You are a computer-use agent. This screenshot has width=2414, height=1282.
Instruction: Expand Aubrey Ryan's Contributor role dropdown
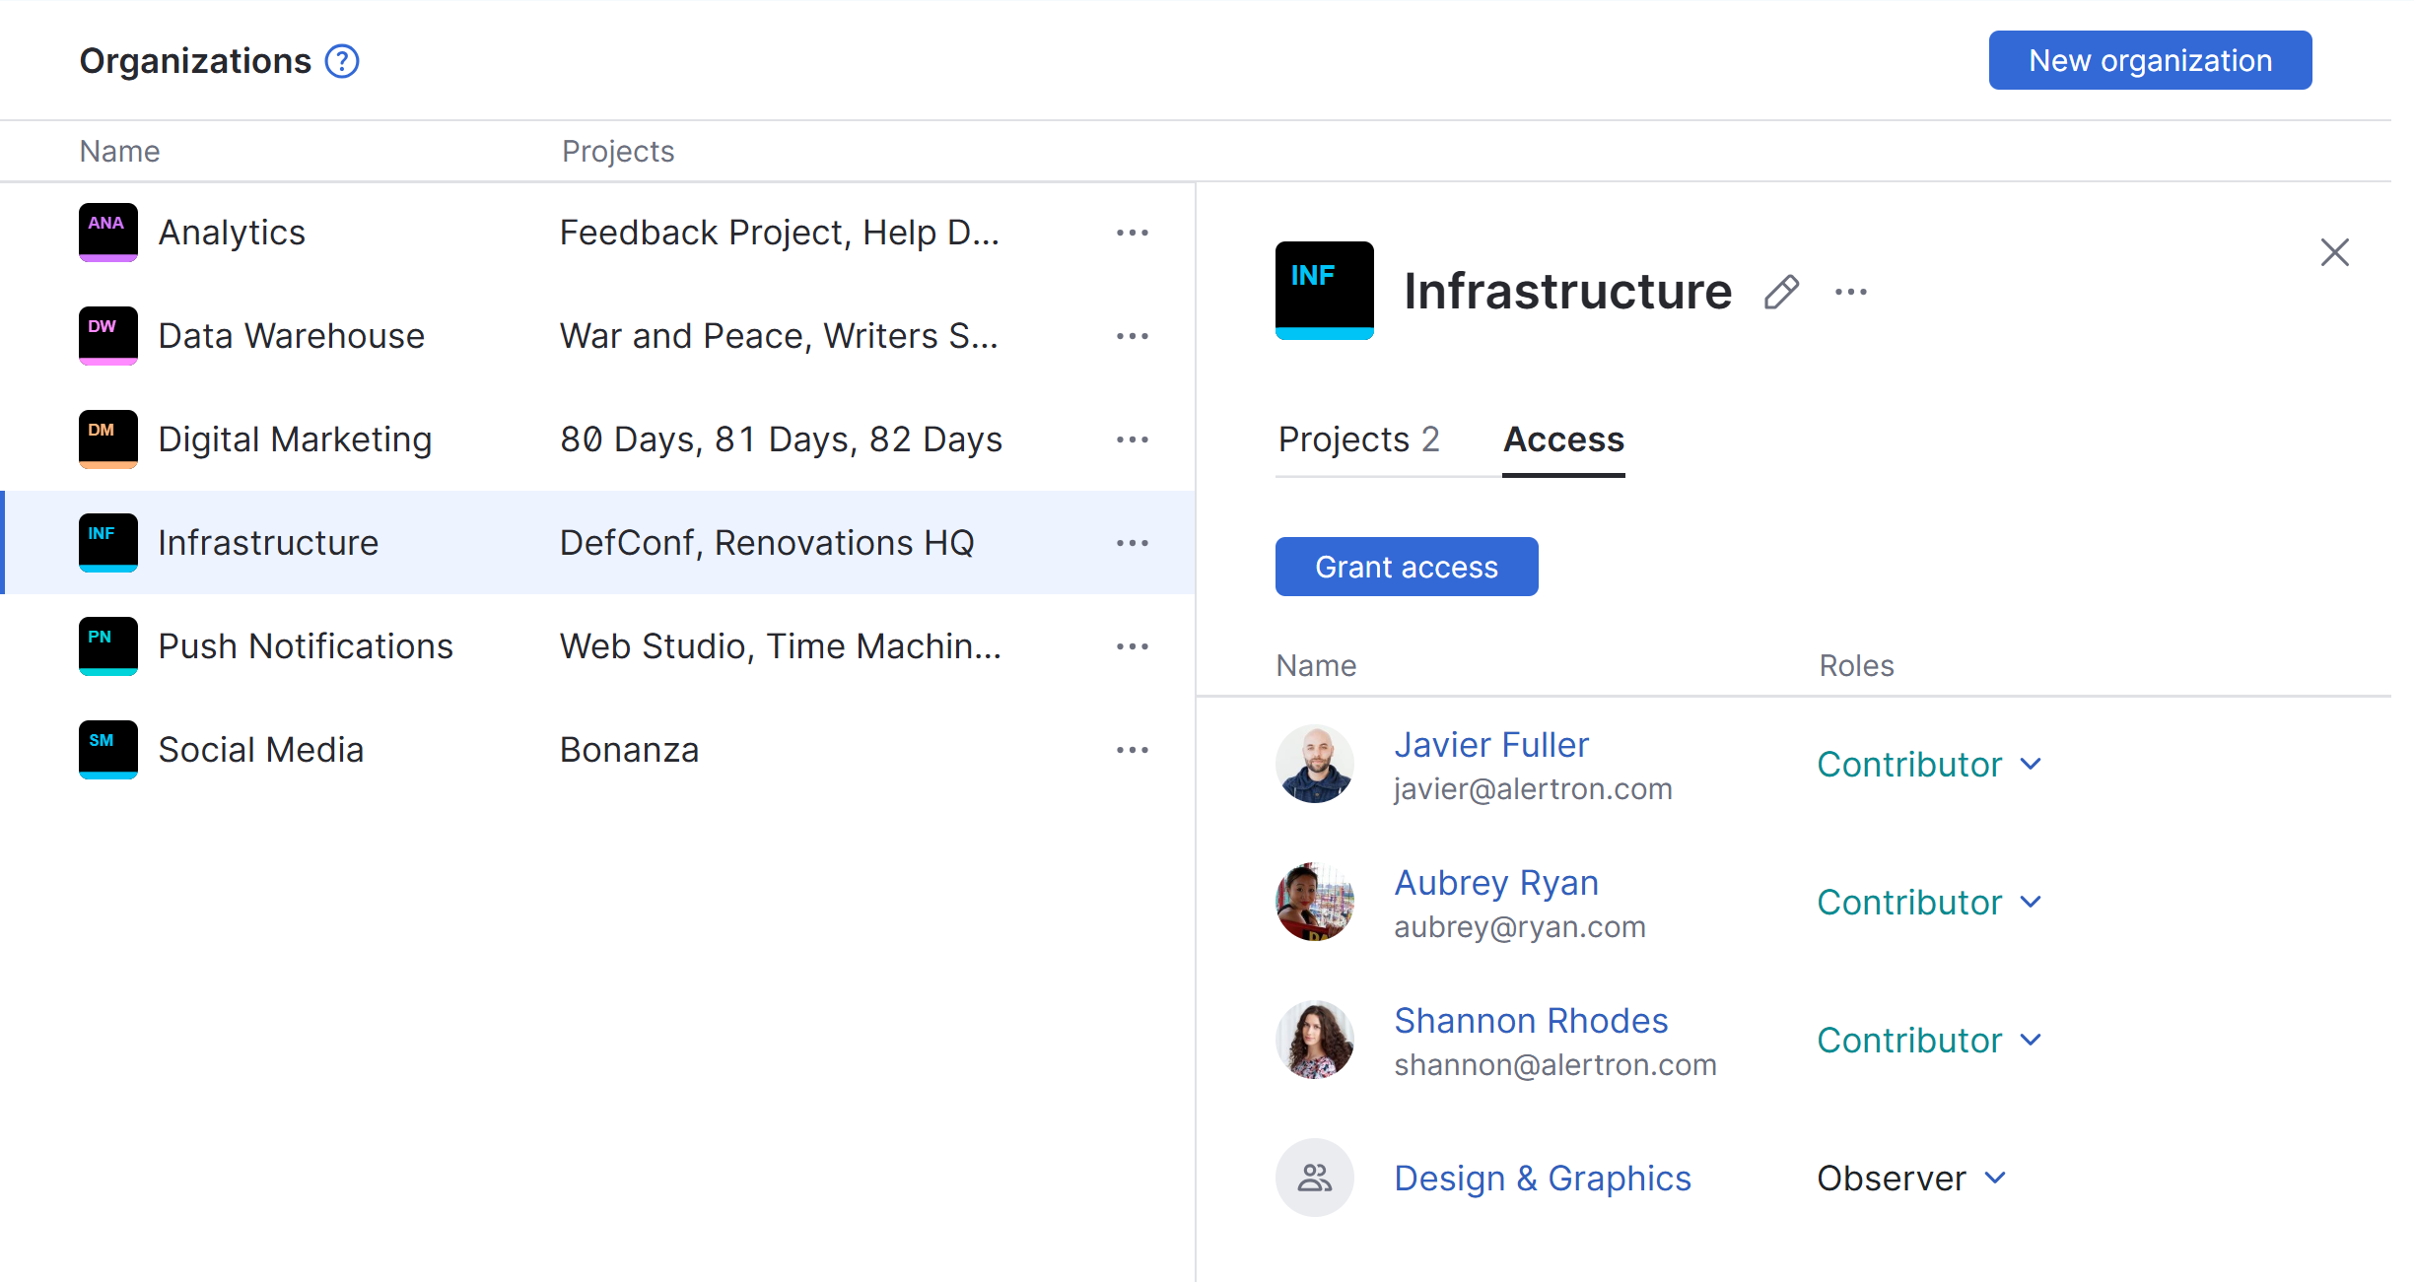tap(1929, 903)
